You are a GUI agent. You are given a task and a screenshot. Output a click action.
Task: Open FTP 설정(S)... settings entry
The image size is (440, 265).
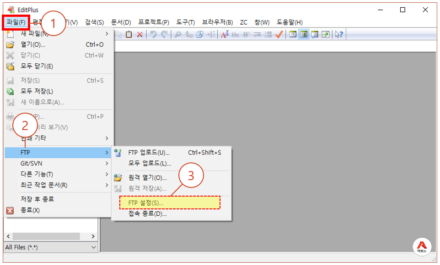pyautogui.click(x=170, y=203)
